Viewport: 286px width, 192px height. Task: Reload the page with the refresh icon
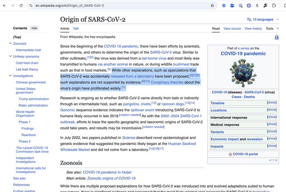pyautogui.click(x=21, y=5)
